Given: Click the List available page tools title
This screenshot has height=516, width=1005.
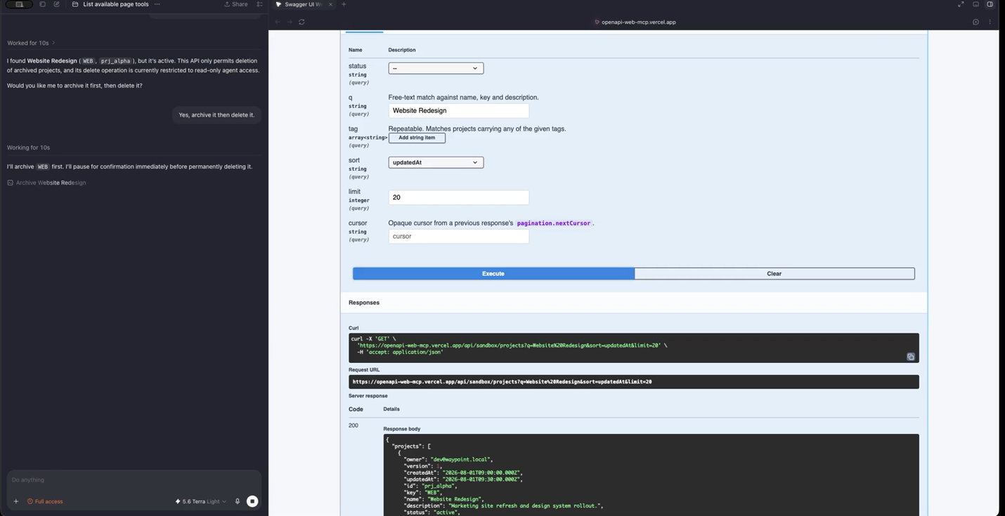Looking at the screenshot, I should pos(116,4).
